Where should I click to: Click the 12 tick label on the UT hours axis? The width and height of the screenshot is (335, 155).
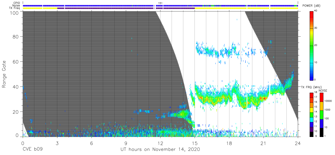(160, 143)
